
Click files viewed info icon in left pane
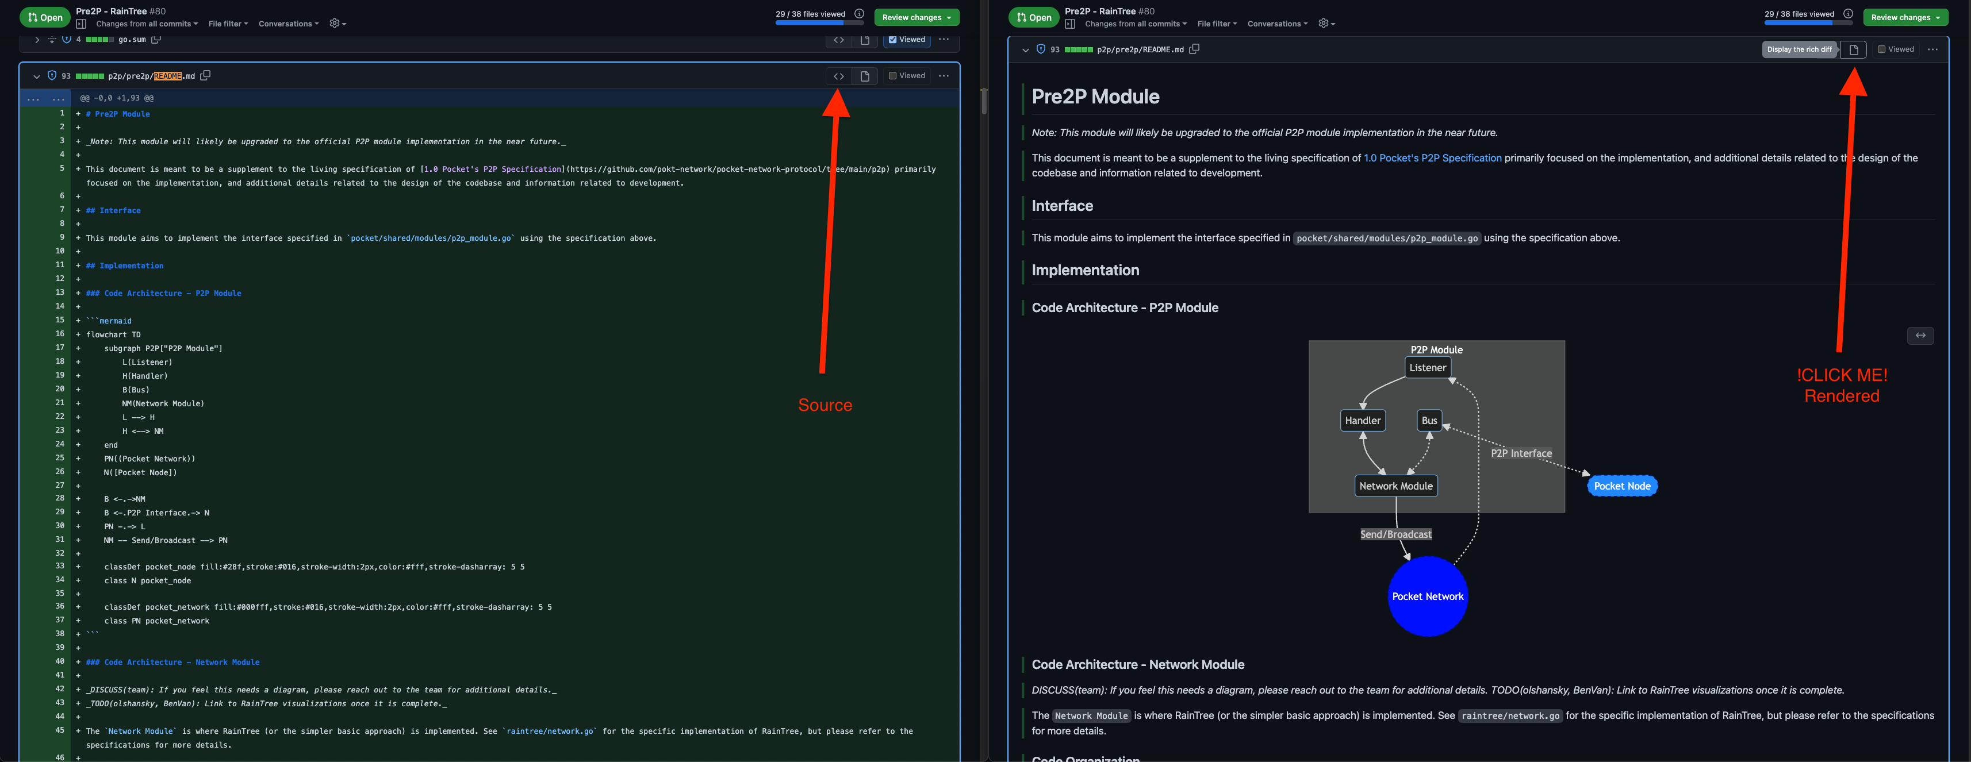(x=859, y=14)
